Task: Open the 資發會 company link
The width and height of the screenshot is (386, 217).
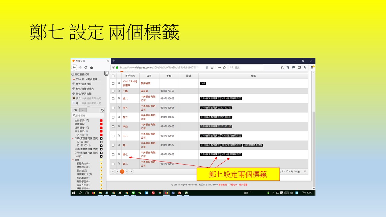Action: tap(144, 91)
